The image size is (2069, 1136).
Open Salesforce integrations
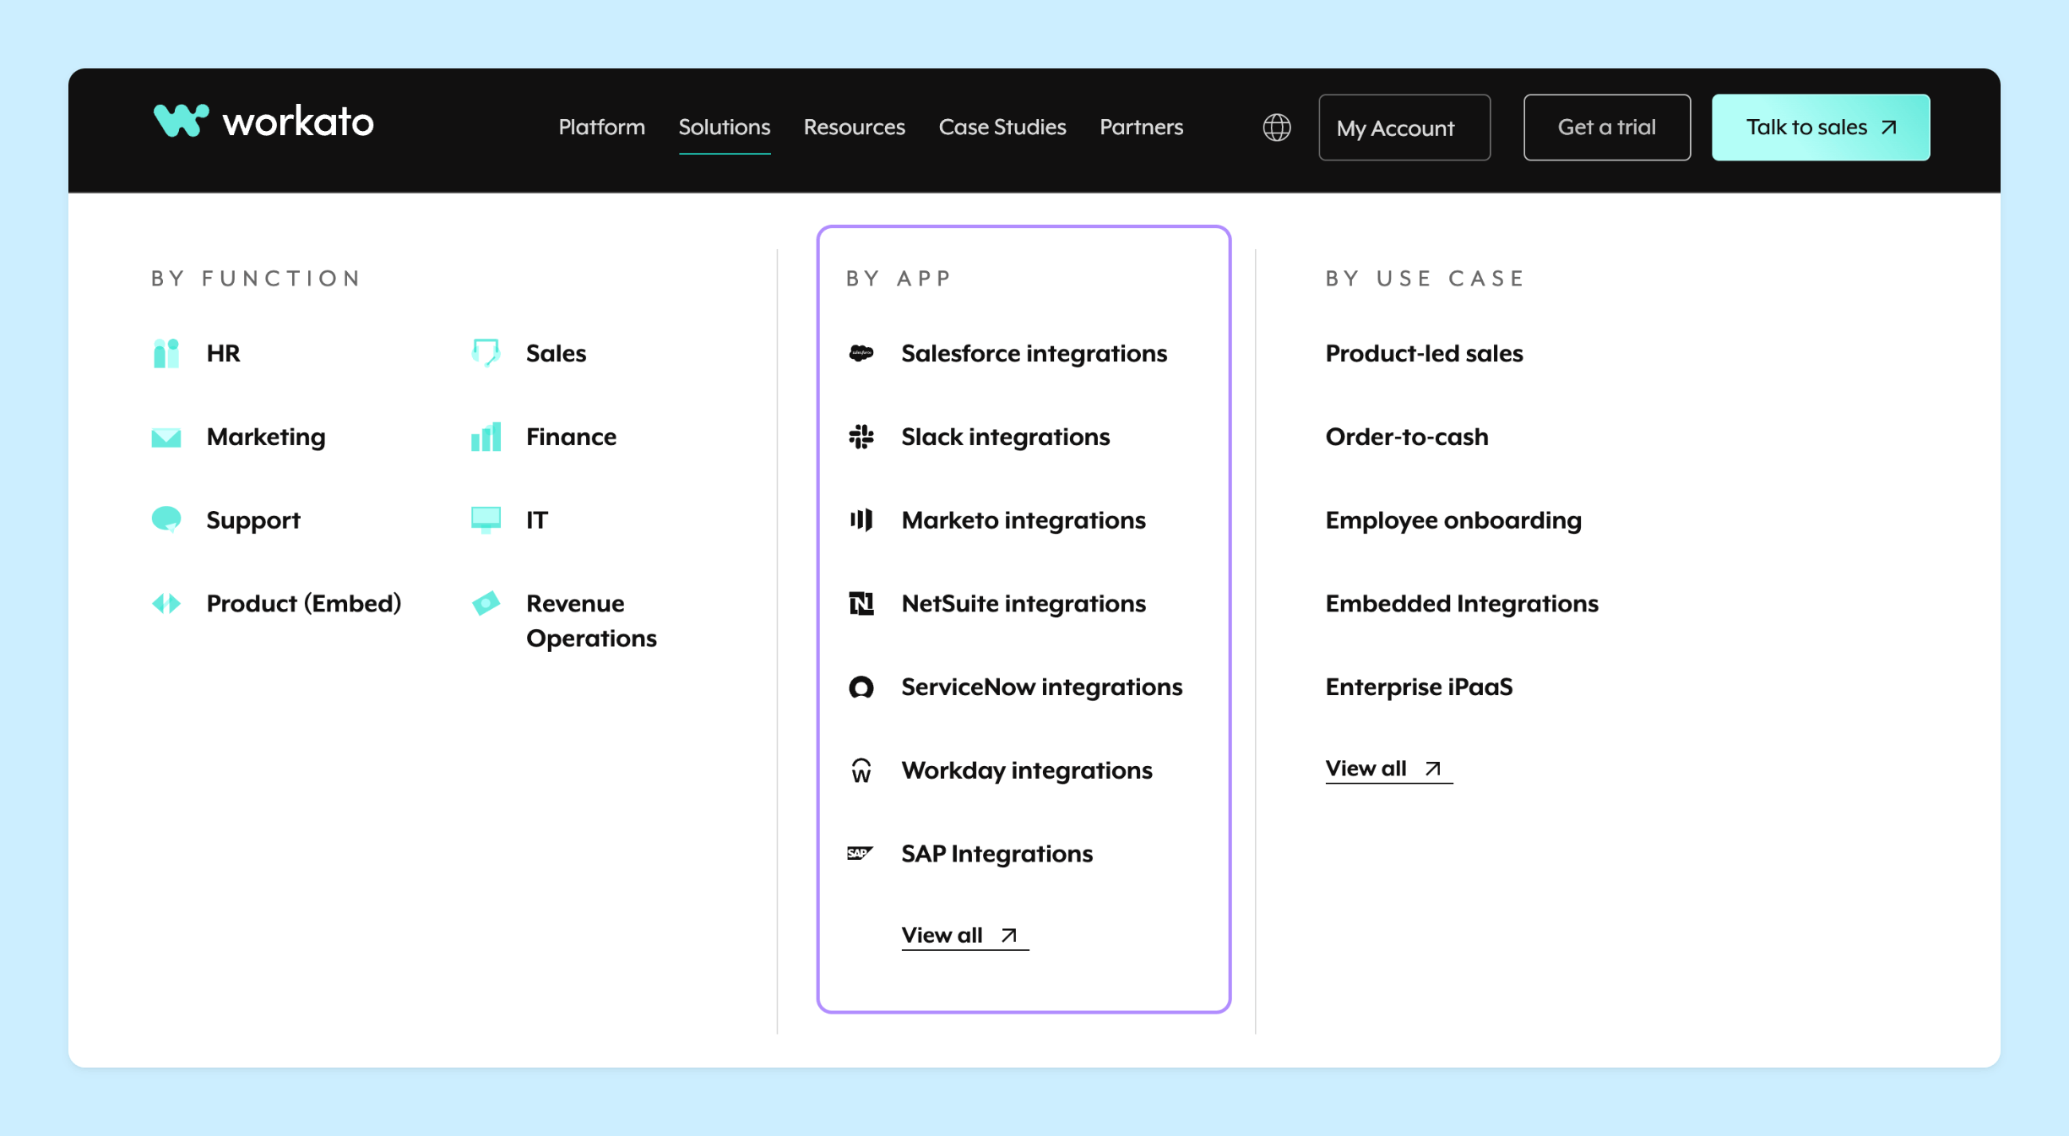click(1034, 353)
